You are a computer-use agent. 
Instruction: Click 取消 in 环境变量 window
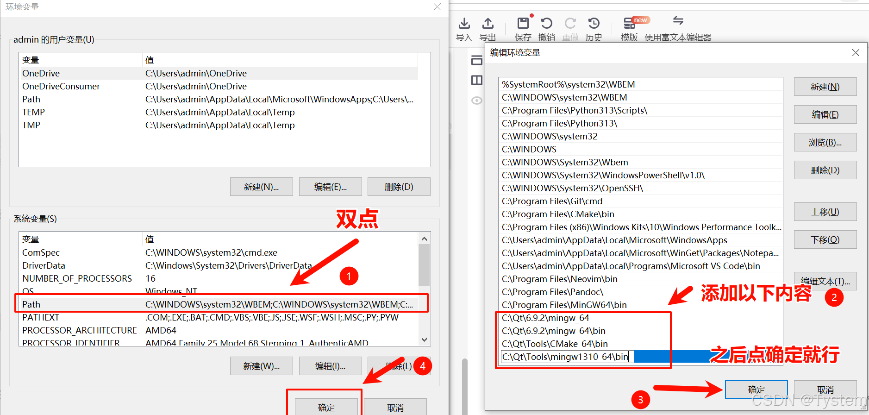[395, 407]
